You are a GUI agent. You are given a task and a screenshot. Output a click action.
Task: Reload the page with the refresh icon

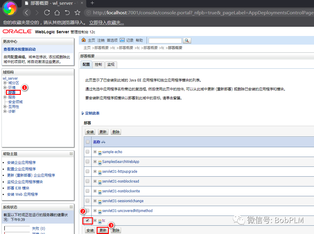tap(47, 12)
